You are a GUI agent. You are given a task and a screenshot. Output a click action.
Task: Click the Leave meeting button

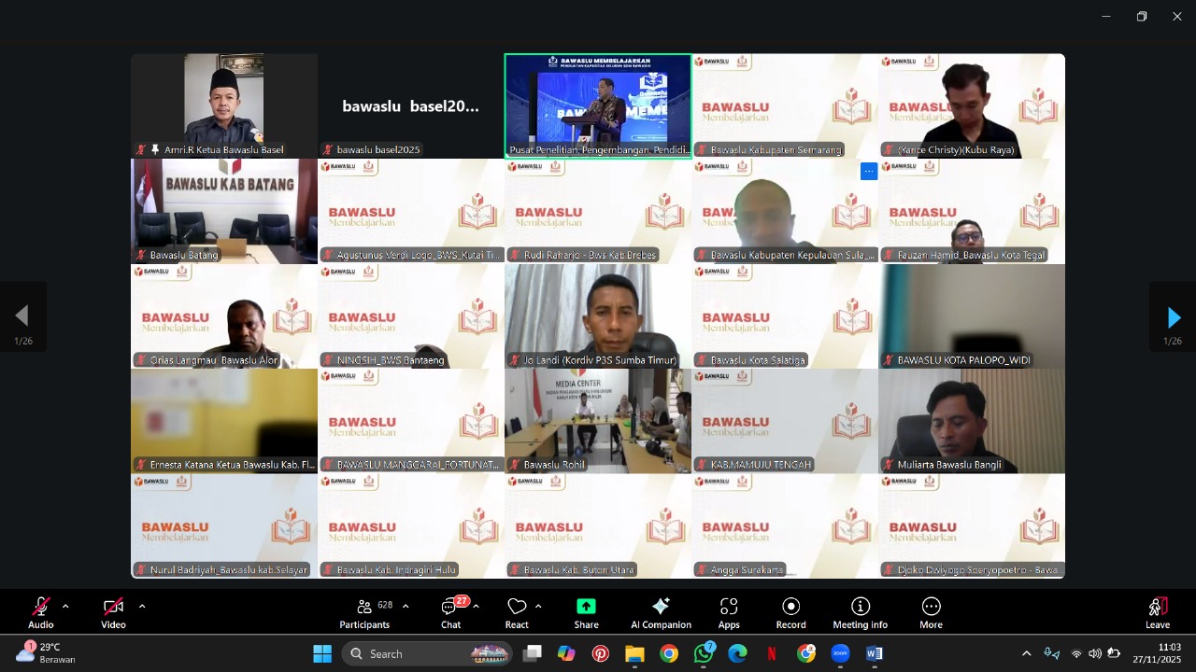[1157, 612]
